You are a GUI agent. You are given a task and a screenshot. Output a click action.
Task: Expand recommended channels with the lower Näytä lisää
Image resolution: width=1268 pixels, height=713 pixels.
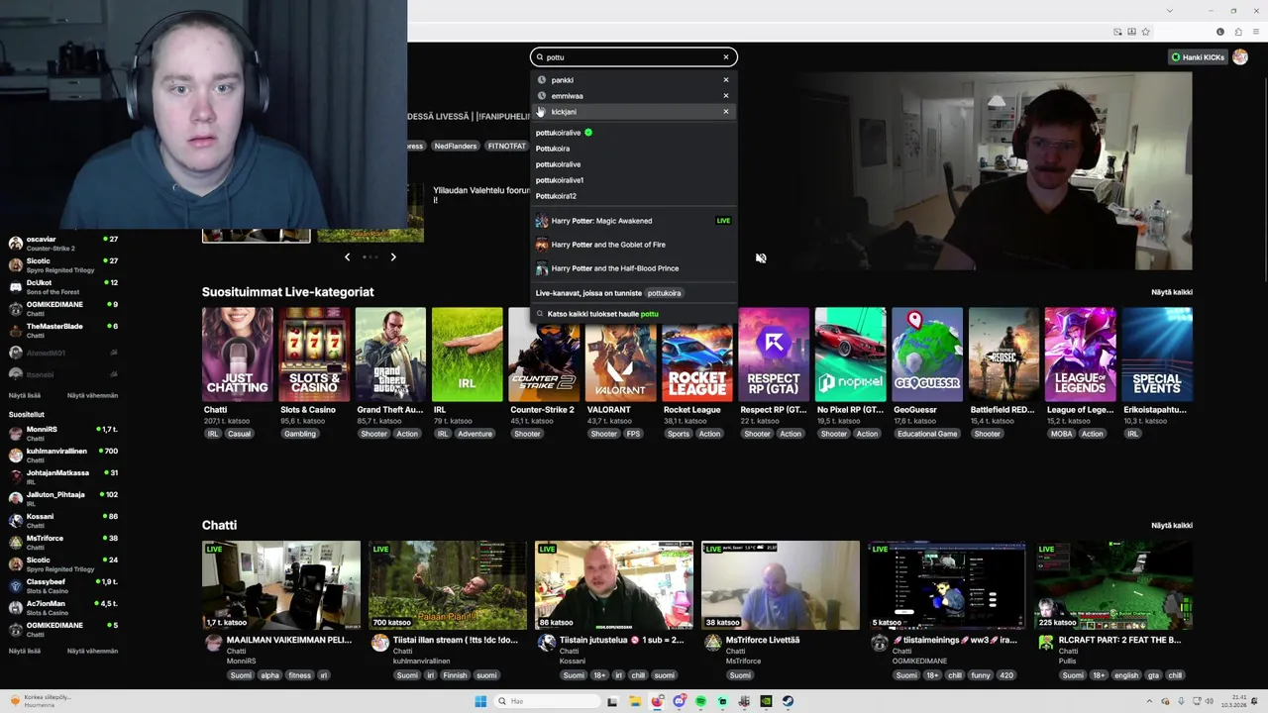[x=25, y=651]
